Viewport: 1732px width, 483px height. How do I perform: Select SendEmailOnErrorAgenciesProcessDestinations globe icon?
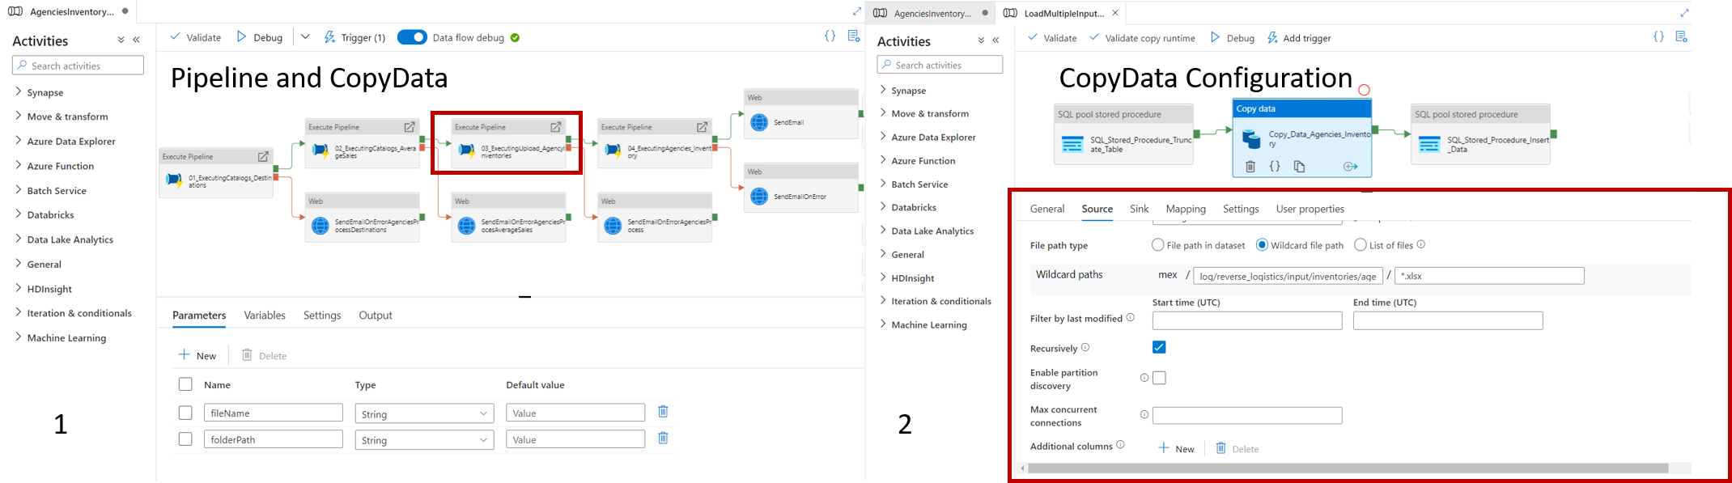click(321, 226)
